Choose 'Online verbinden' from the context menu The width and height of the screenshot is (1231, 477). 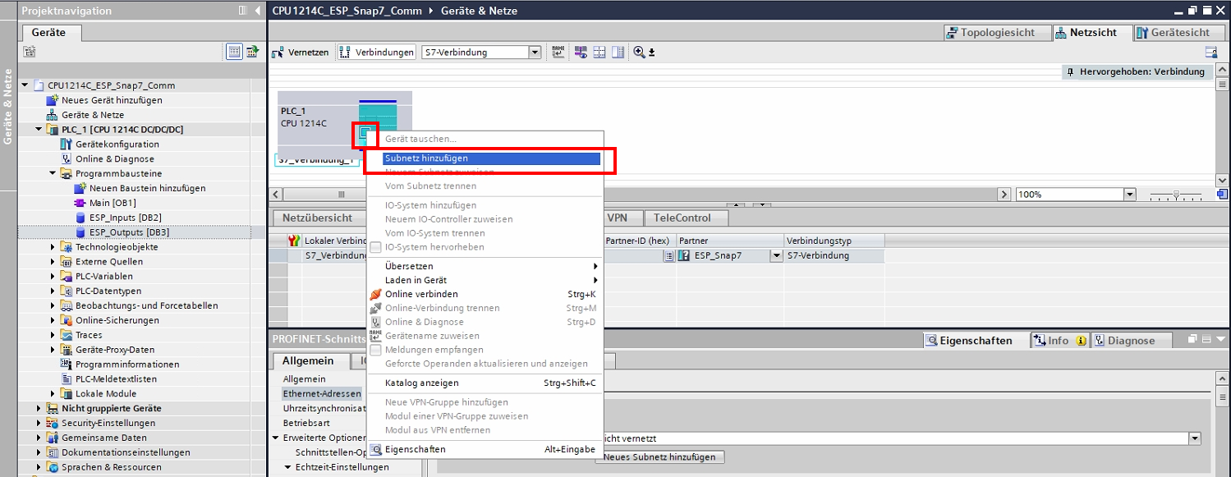click(x=421, y=294)
